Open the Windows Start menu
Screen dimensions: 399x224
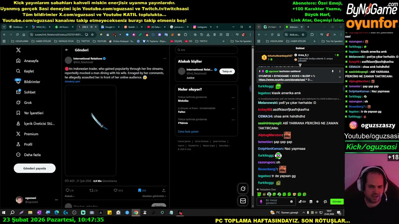(x=4, y=213)
